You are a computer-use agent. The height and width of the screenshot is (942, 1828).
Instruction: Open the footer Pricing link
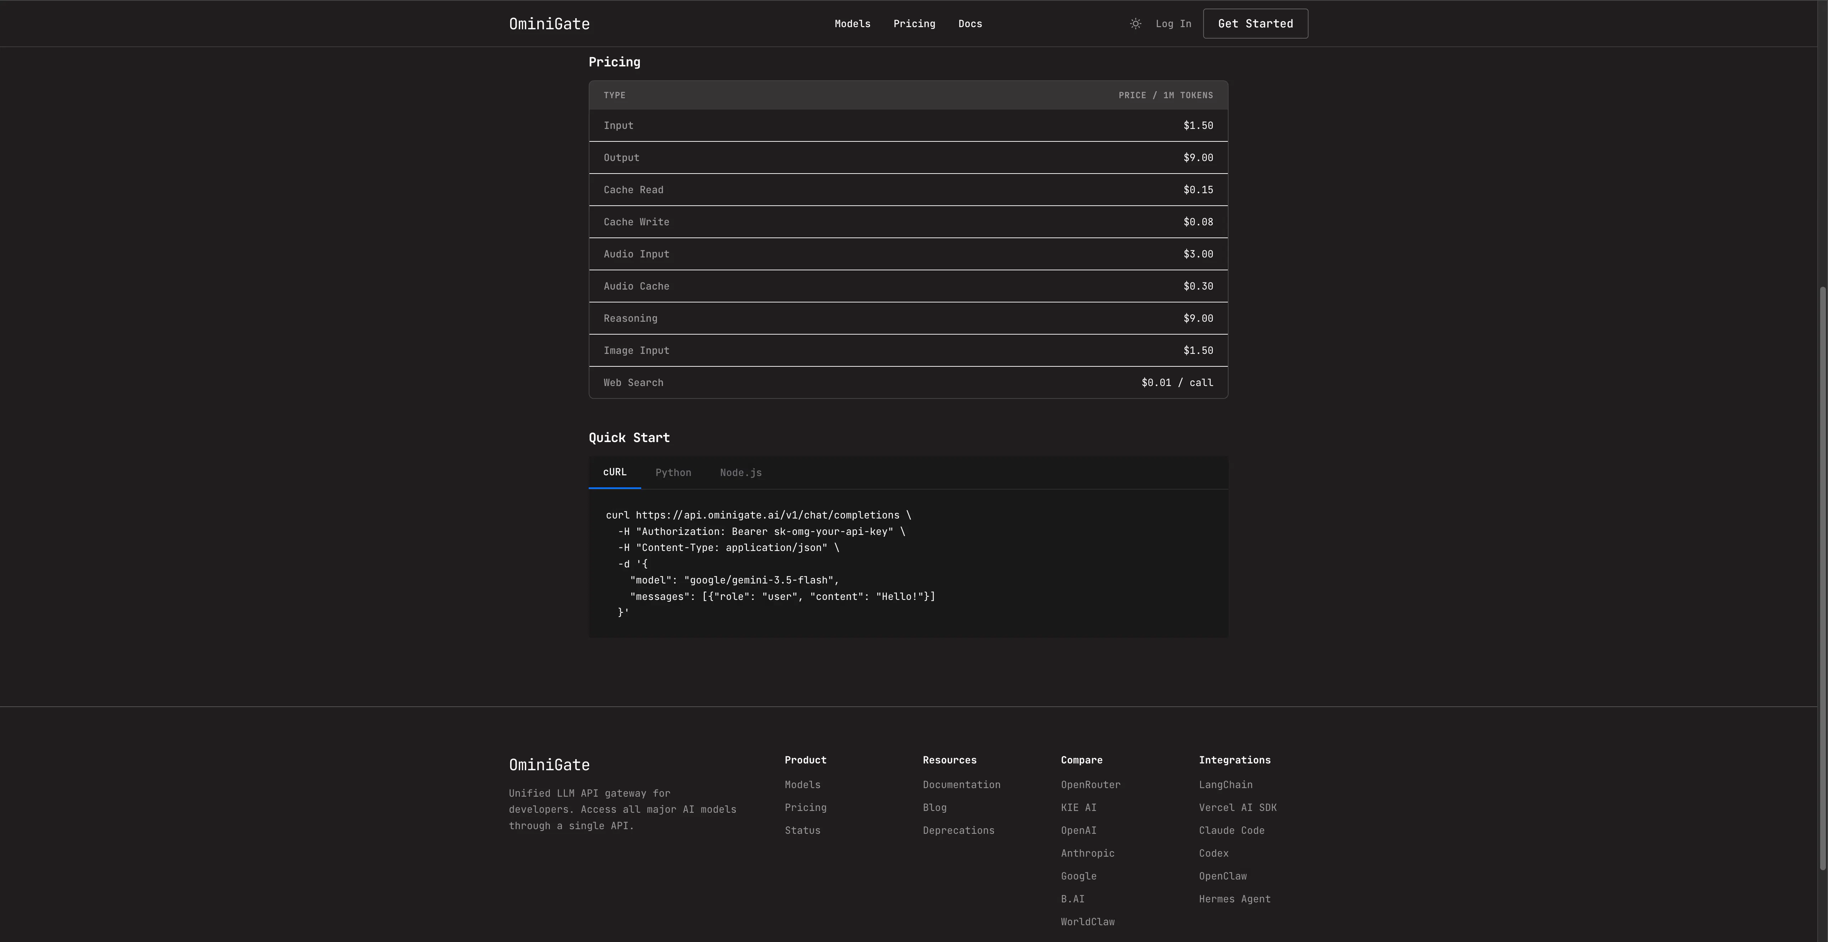click(805, 807)
